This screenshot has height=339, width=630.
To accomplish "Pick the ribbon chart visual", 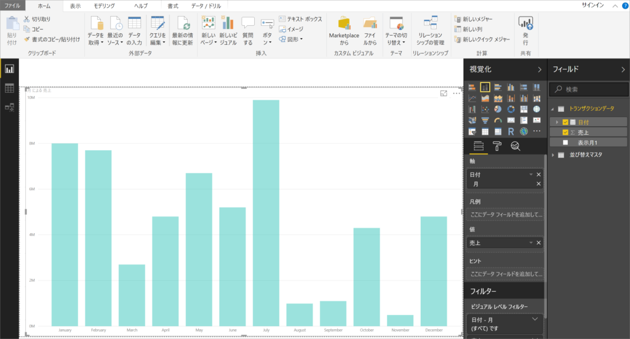I will point(536,98).
